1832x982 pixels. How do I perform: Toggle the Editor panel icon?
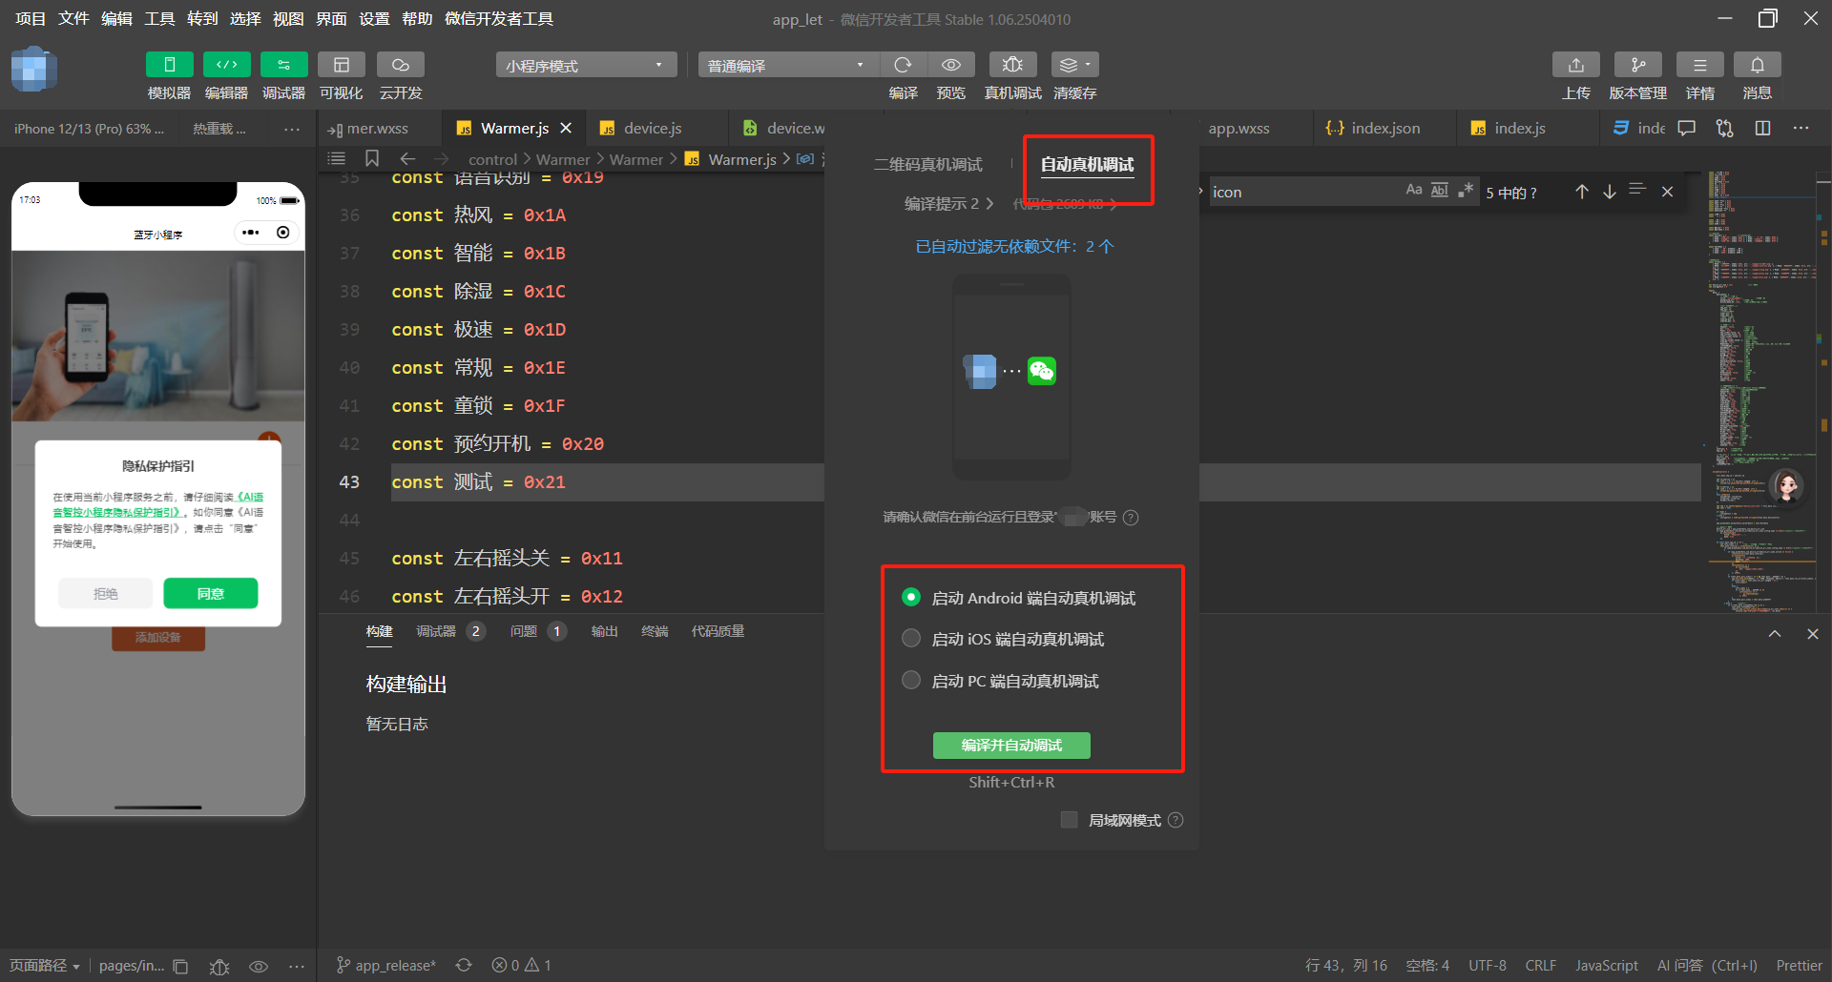point(226,65)
